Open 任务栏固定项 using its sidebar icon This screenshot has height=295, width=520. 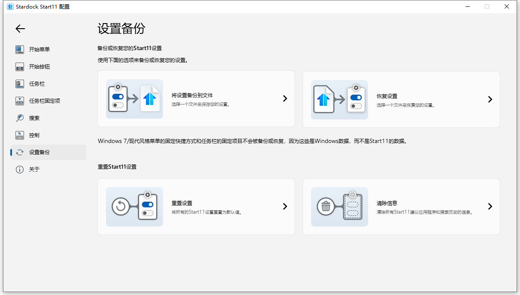click(20, 101)
